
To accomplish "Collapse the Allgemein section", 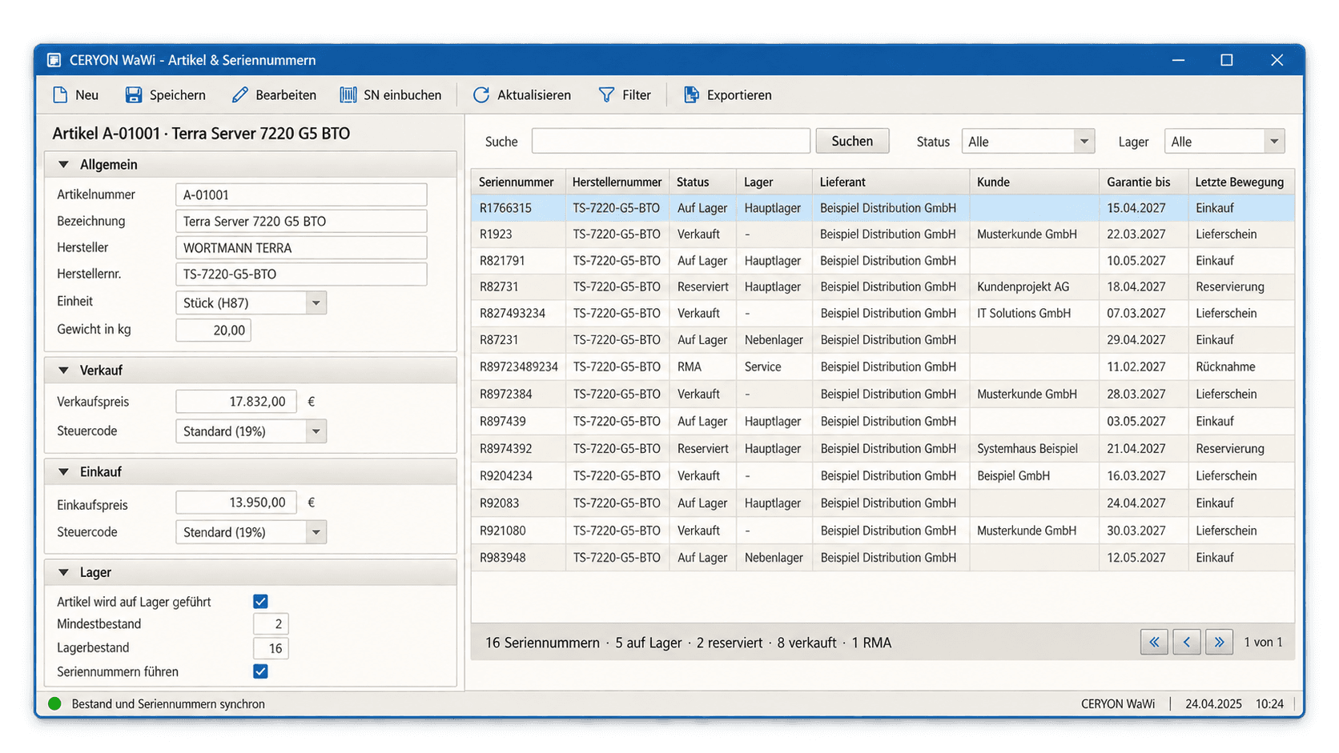I will pos(63,165).
